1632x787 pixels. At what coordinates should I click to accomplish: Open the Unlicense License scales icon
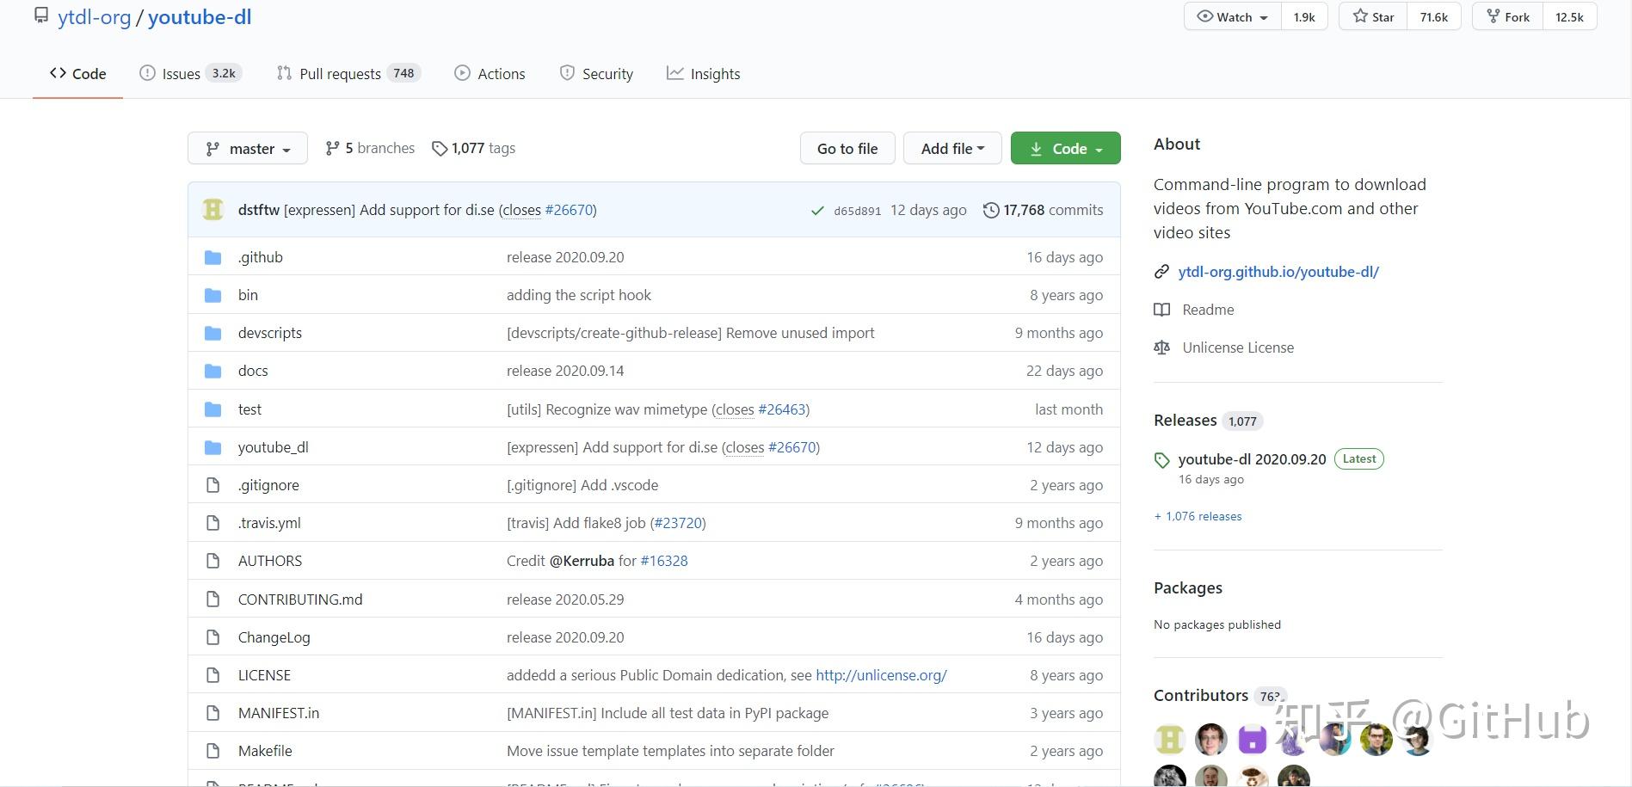tap(1162, 347)
